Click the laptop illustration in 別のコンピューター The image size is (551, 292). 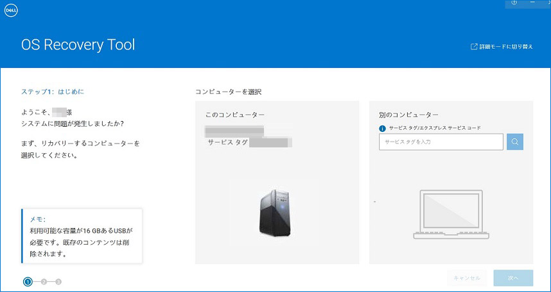coord(451,215)
